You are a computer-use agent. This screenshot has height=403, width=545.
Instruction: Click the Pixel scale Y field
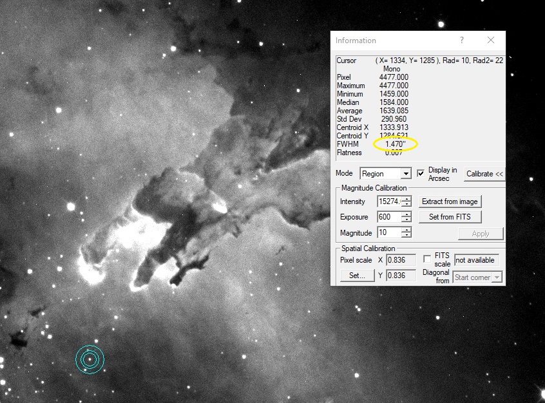(401, 275)
